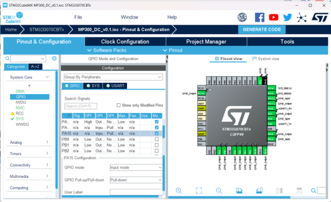Viewport: 331px width, 202px height.
Task: Open the YouTube icon link
Action: coord(273,17)
